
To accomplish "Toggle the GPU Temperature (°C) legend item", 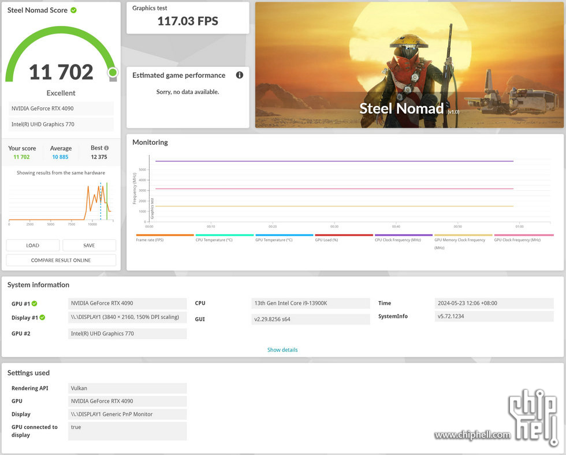I will coord(284,238).
